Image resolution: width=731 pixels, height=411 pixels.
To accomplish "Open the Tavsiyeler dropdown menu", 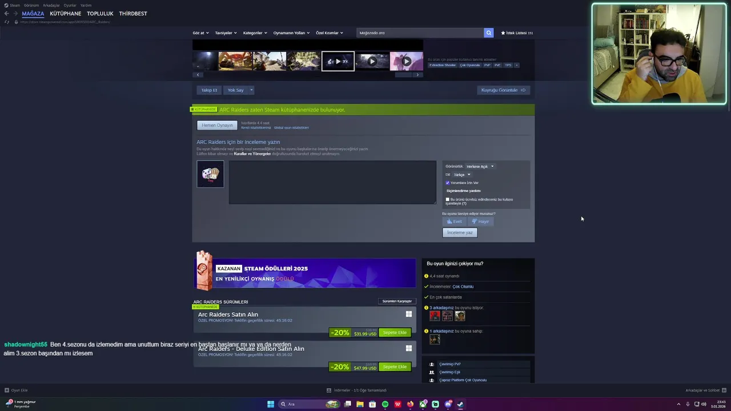I will click(x=226, y=33).
